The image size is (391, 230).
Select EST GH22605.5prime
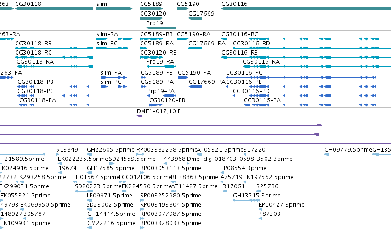[111, 150]
